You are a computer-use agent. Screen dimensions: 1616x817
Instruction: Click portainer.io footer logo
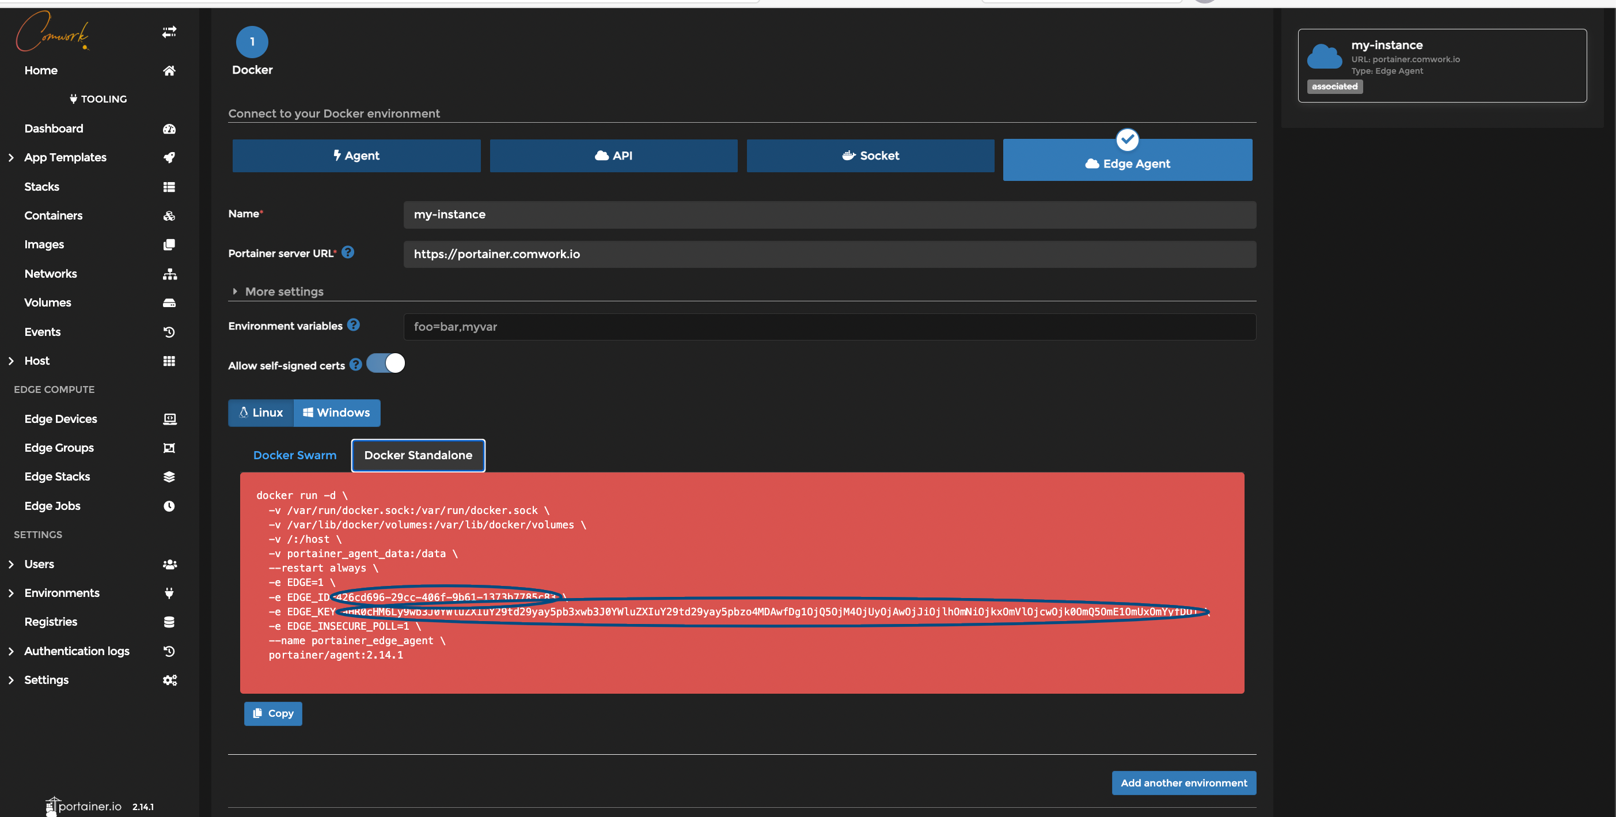(x=84, y=806)
